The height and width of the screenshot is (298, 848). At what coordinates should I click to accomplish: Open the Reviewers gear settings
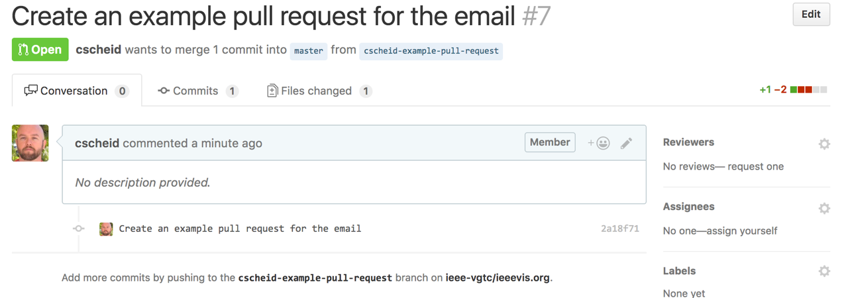824,144
